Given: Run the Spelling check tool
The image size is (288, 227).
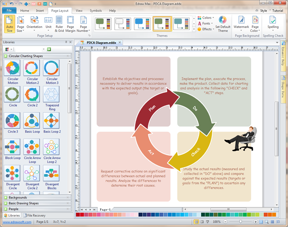Looking at the screenshot, I should click(273, 23).
